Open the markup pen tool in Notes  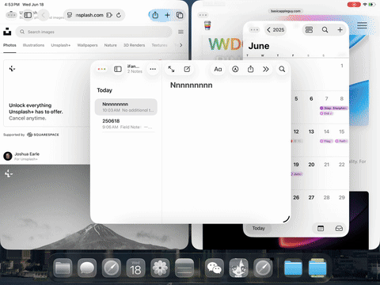tap(235, 69)
